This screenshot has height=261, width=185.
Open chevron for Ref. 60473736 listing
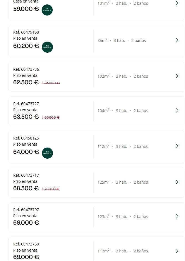(177, 76)
